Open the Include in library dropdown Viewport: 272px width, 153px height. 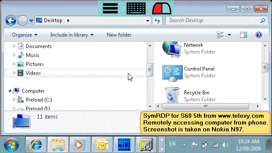(72, 35)
